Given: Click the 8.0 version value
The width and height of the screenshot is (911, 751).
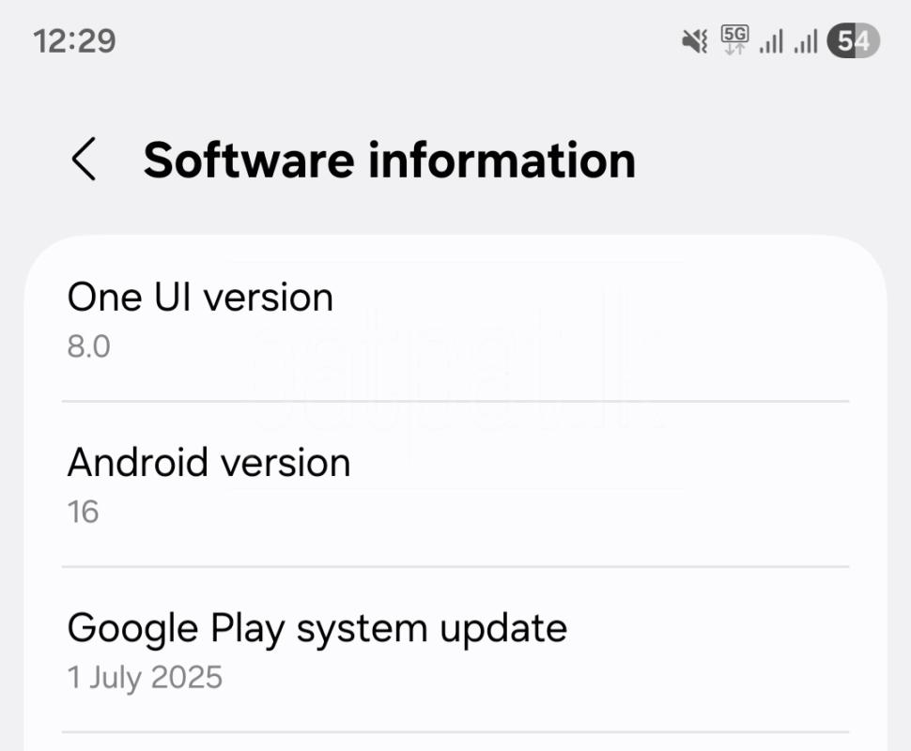Looking at the screenshot, I should [89, 346].
